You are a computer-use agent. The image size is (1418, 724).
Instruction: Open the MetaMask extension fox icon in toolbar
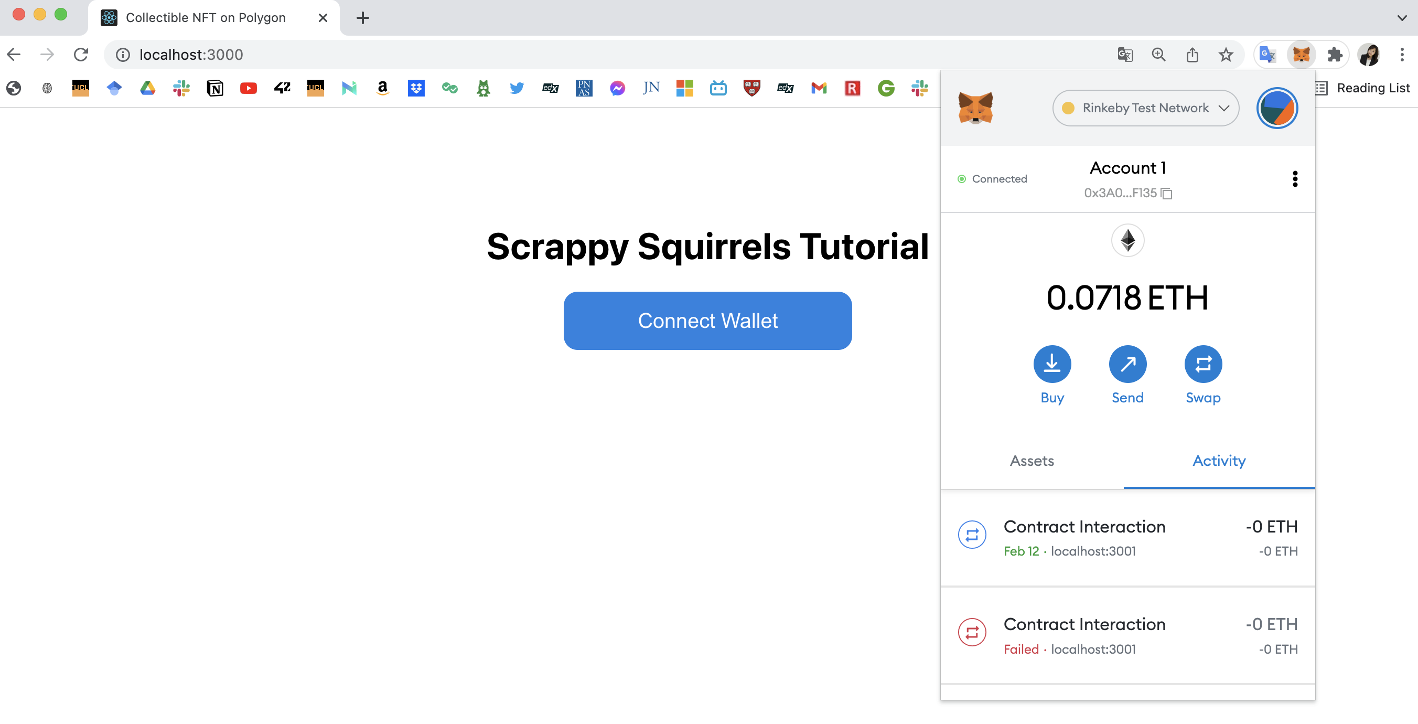click(1301, 55)
